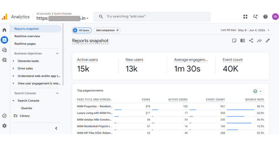
Task: Open the Home icon in sidebar
Action: [4, 30]
